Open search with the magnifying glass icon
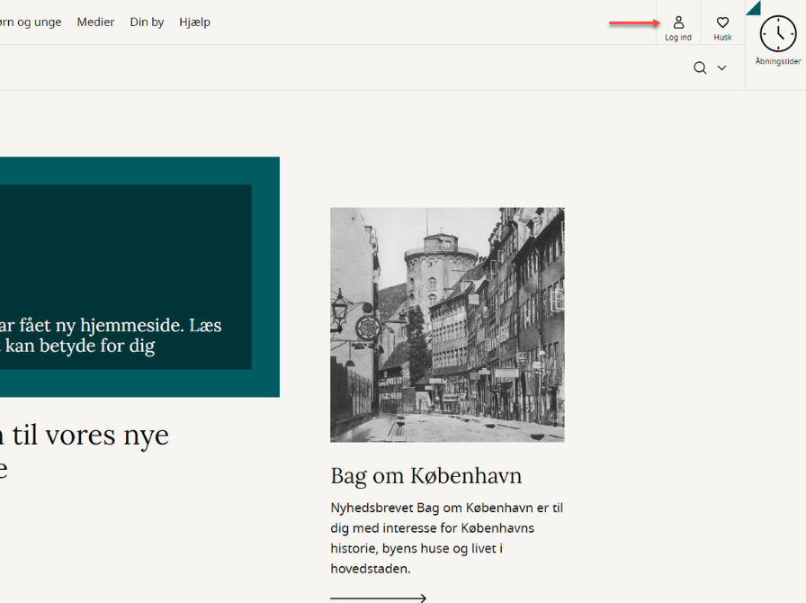This screenshot has height=603, width=806. pyautogui.click(x=700, y=68)
